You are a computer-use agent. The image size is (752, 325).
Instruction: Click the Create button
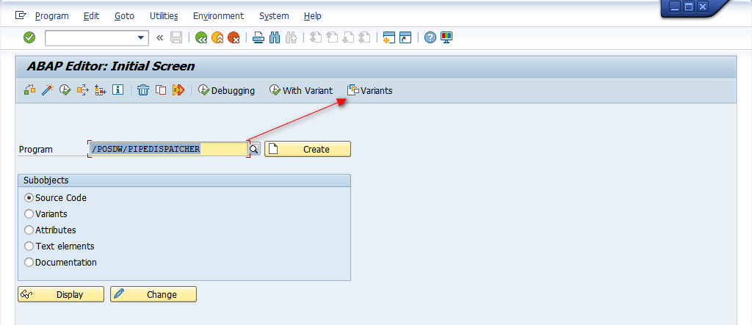pyautogui.click(x=308, y=149)
